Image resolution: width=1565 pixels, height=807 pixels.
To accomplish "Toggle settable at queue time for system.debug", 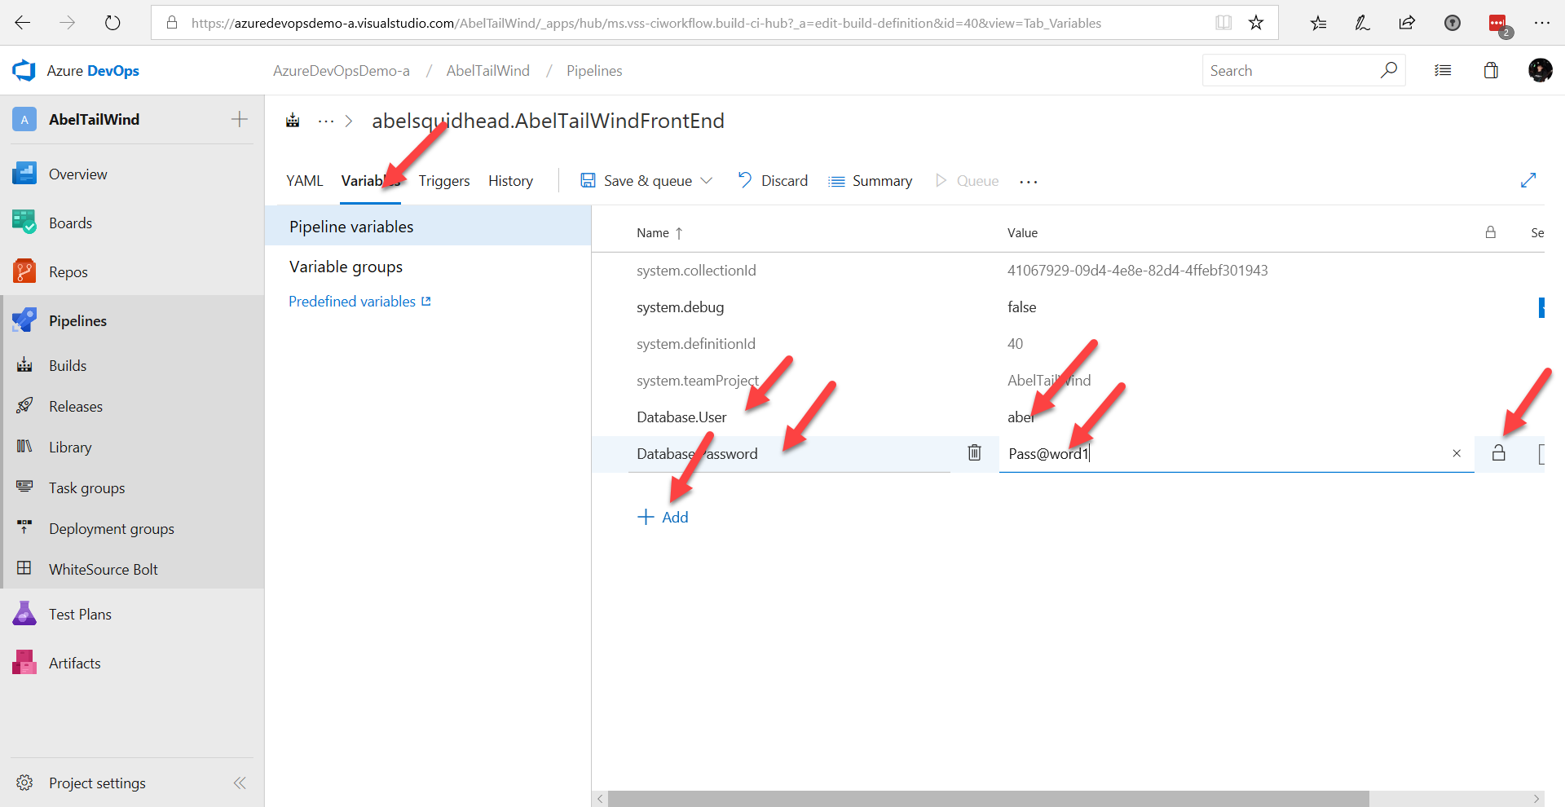I will [1541, 307].
